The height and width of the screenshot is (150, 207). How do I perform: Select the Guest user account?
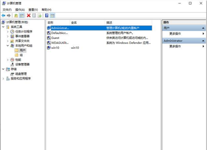point(55,38)
